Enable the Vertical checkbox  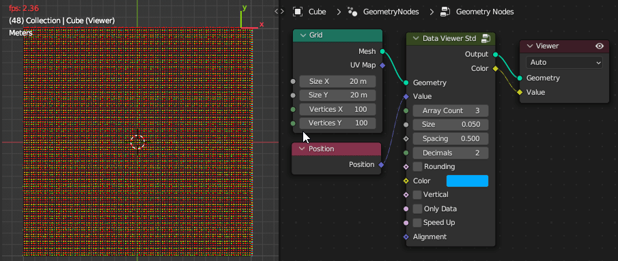[417, 195]
